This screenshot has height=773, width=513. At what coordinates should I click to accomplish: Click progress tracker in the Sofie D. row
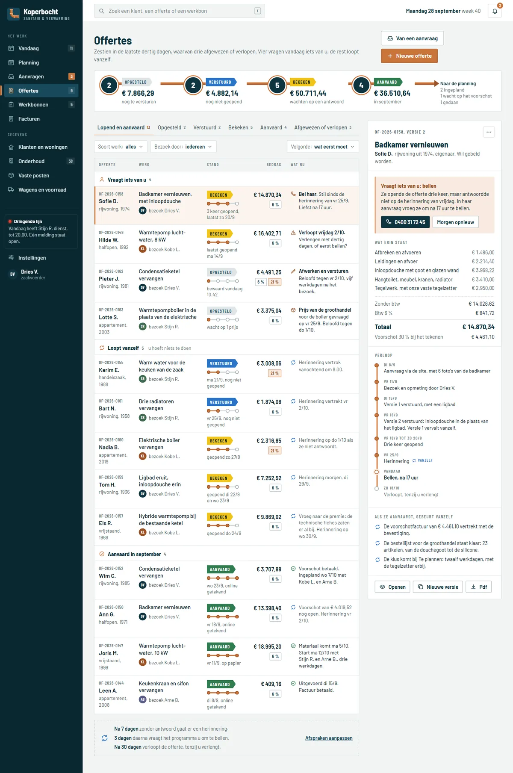click(x=223, y=204)
